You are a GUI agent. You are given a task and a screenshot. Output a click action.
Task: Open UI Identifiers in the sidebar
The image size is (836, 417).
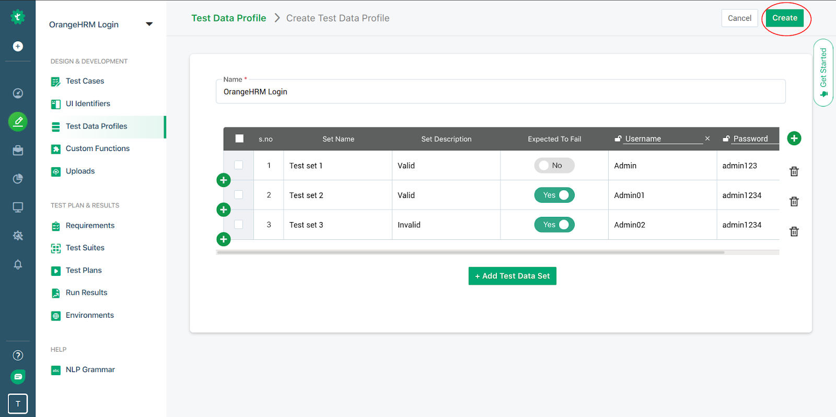[x=88, y=103]
